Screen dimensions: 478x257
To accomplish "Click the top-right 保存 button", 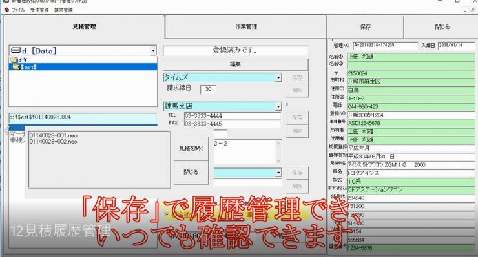I will coord(366,27).
